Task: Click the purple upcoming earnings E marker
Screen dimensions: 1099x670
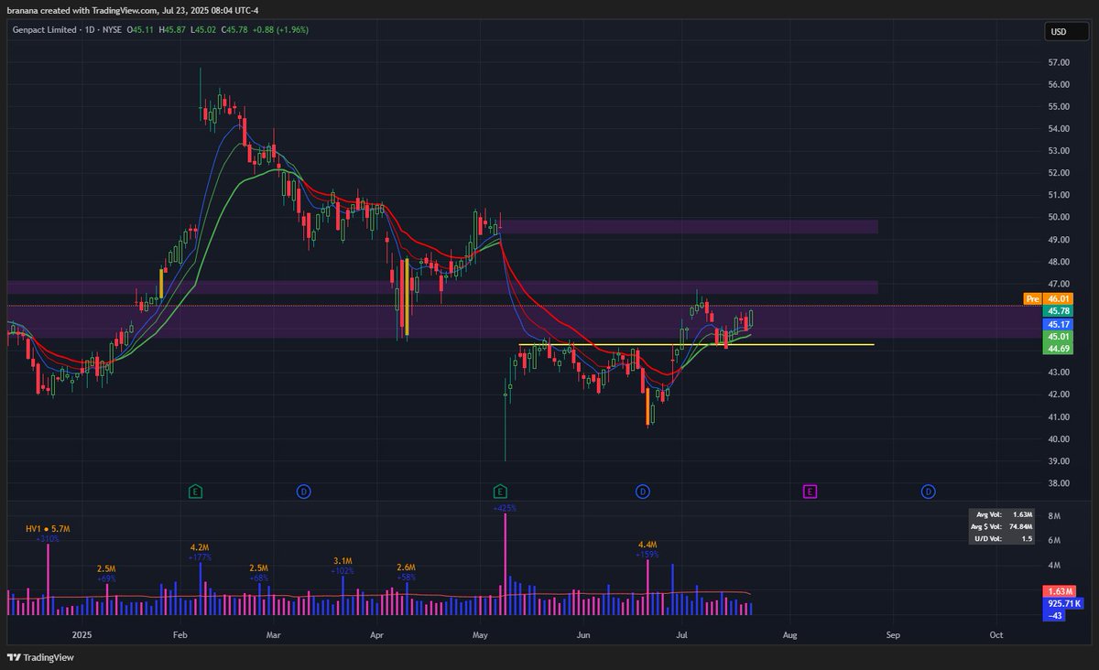Action: (x=810, y=492)
